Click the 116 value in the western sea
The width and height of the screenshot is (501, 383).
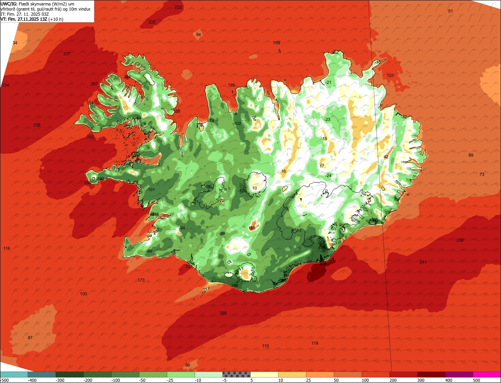7,248
